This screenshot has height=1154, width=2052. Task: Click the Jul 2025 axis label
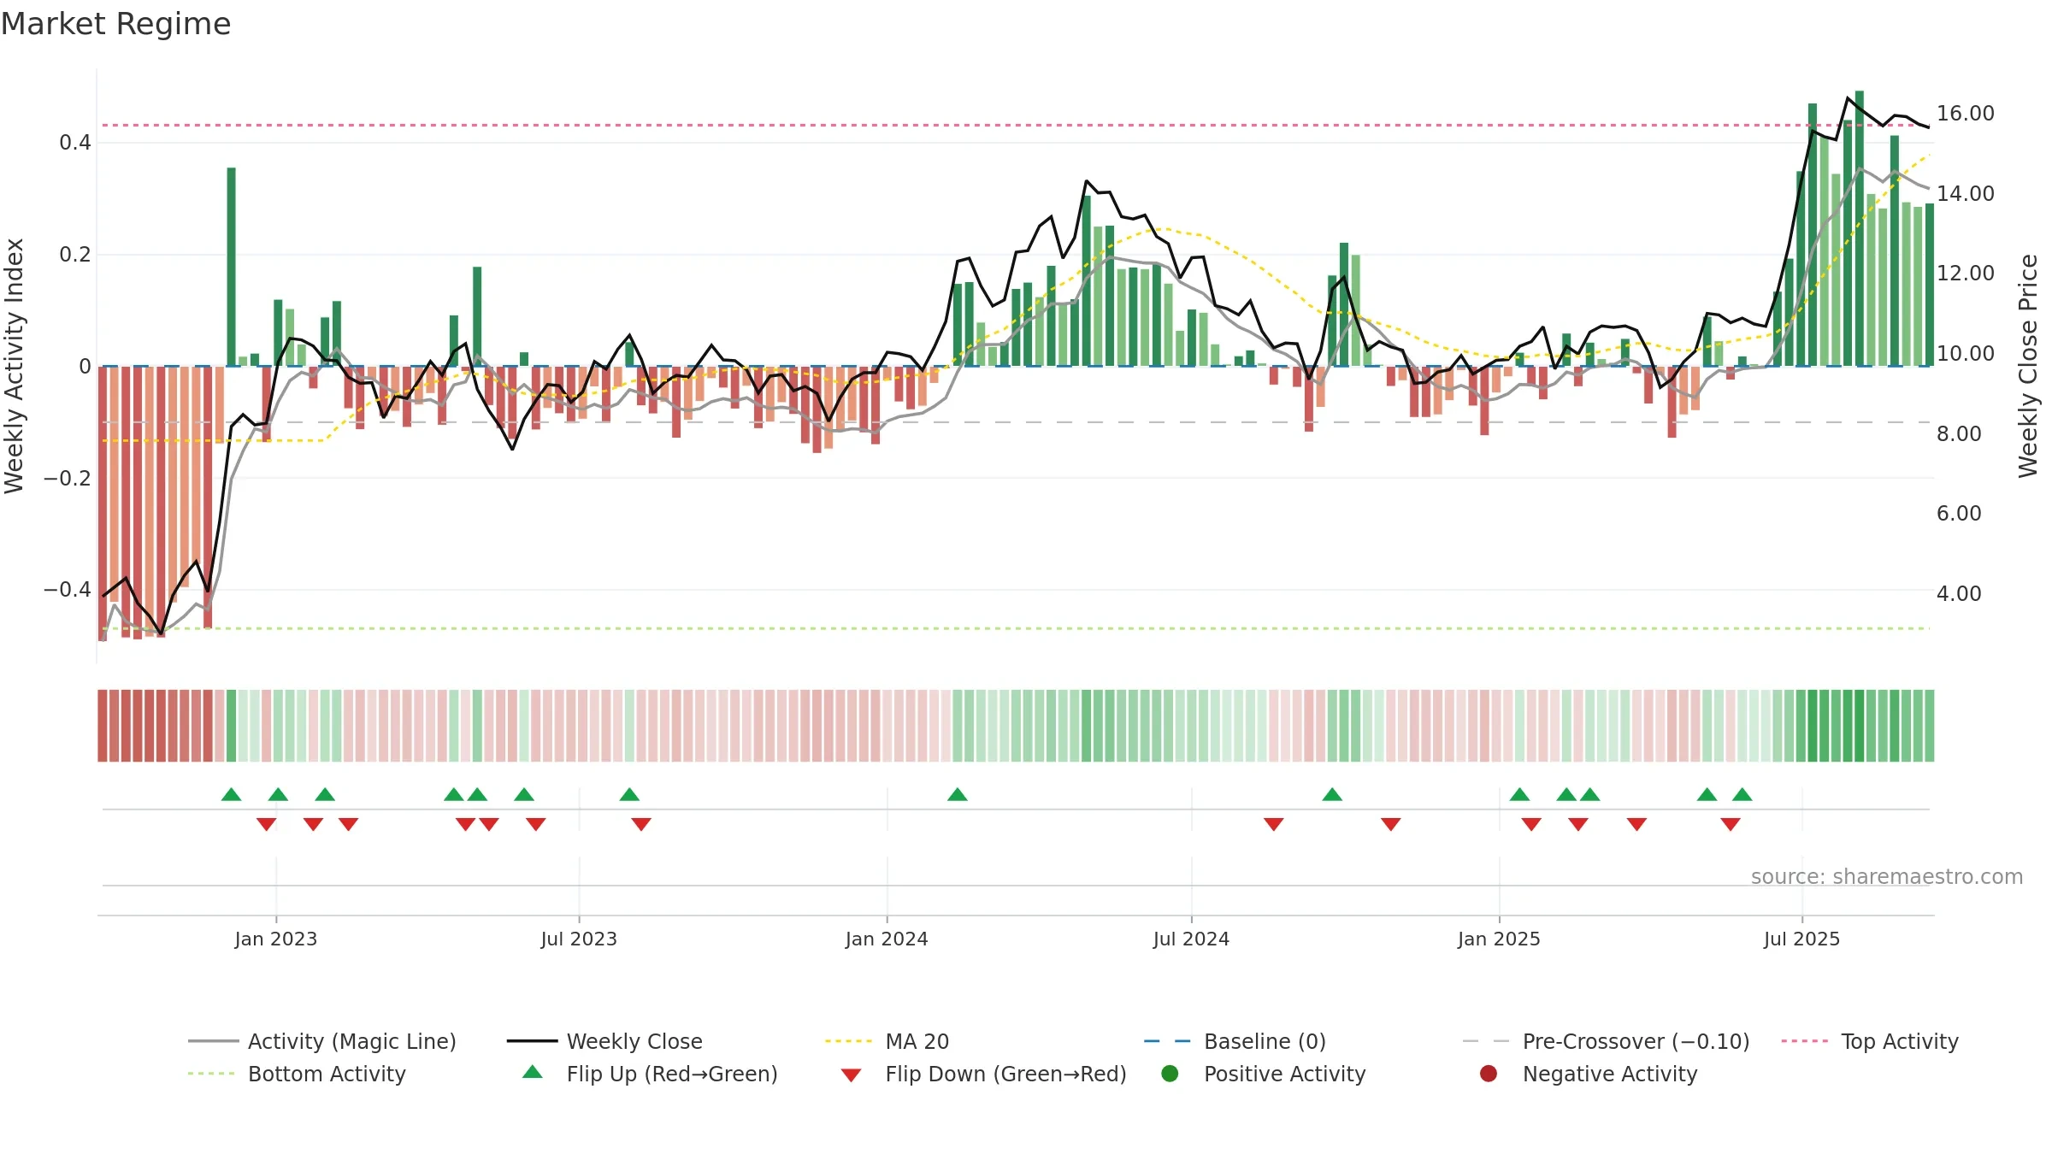coord(1801,939)
